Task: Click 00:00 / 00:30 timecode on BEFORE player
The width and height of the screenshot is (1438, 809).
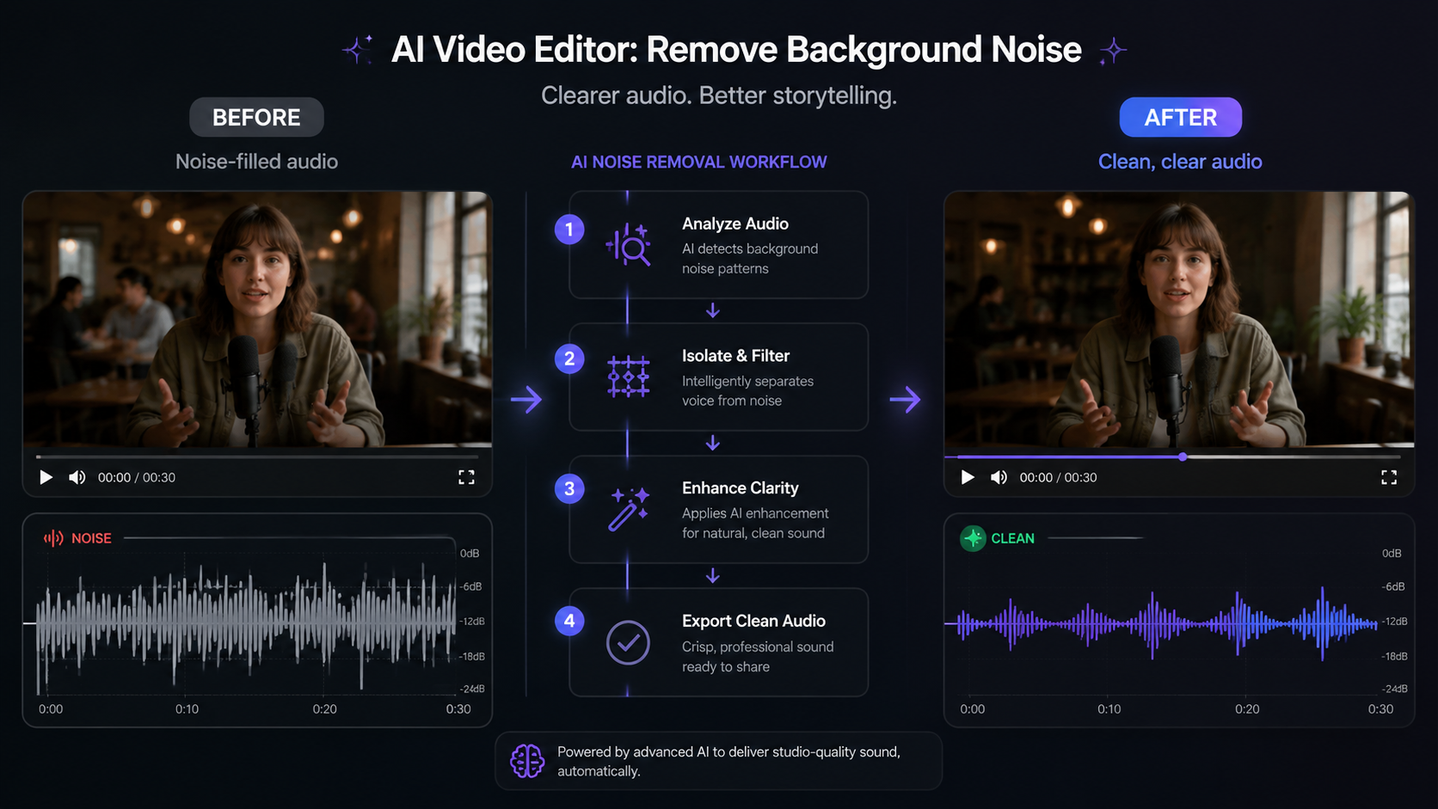Action: [x=137, y=477]
